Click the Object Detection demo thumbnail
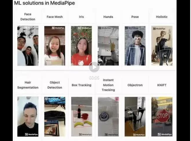 [x=55, y=117]
